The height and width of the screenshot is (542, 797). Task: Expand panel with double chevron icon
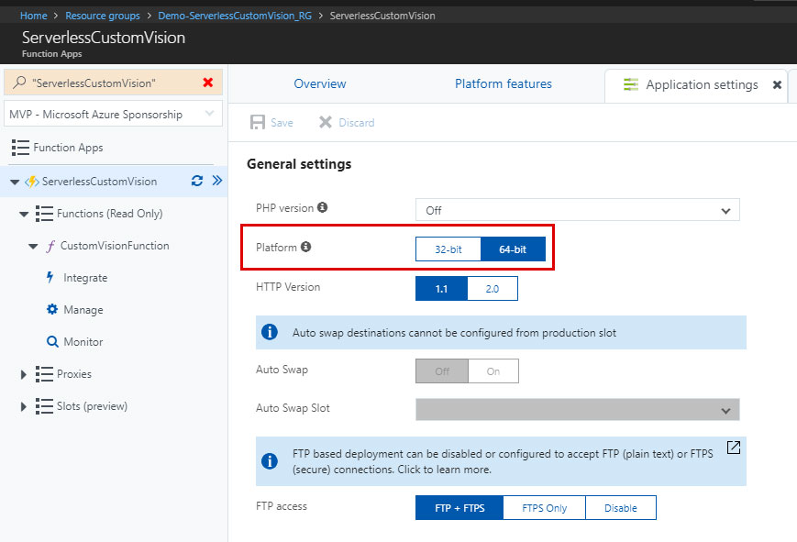[217, 181]
